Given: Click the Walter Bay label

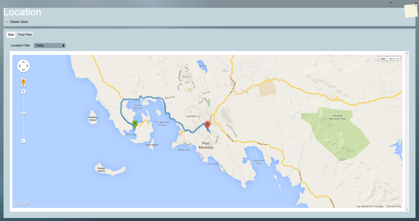Looking at the screenshot, I should [x=184, y=150].
